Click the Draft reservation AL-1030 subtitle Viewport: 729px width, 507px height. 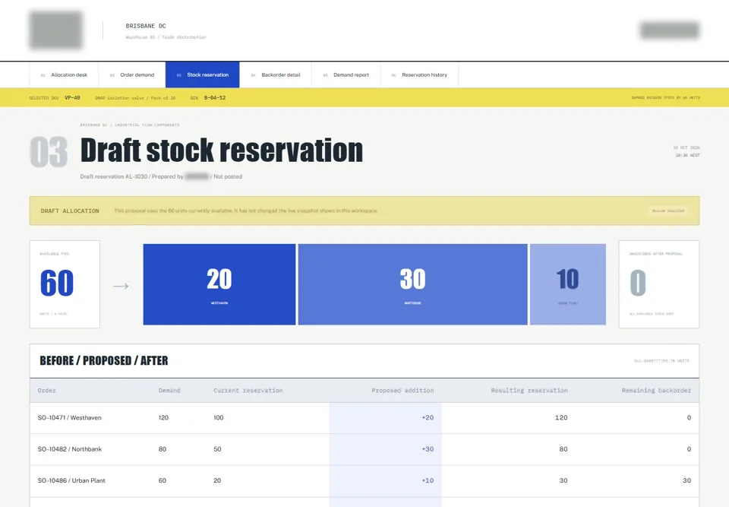(161, 176)
